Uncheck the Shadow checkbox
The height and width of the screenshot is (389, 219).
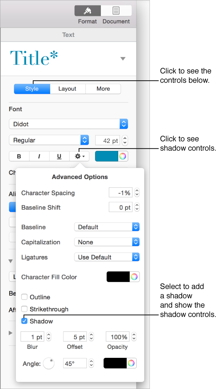[24, 321]
